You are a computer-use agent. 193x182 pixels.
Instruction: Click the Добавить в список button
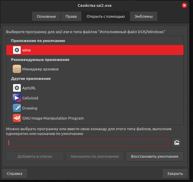(35, 156)
